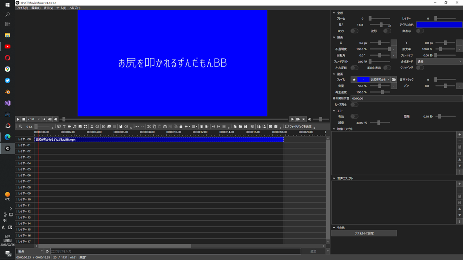The width and height of the screenshot is (463, 260).
Task: Select the お尻を叩かれるずんだもんBB.mp4 clip on timeline
Action: point(159,139)
